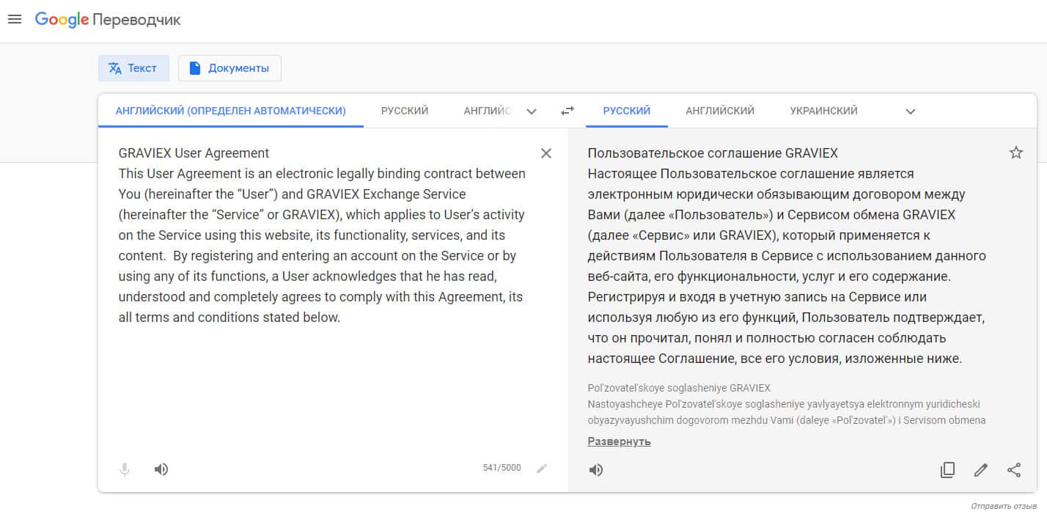The height and width of the screenshot is (525, 1047).
Task: Switch to the Документы mode
Action: click(229, 68)
